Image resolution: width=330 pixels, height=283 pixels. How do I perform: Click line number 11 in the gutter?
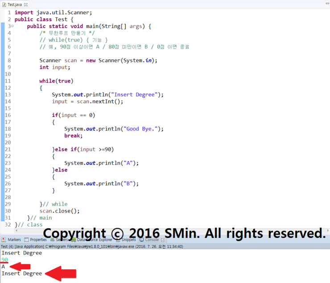click(x=8, y=81)
